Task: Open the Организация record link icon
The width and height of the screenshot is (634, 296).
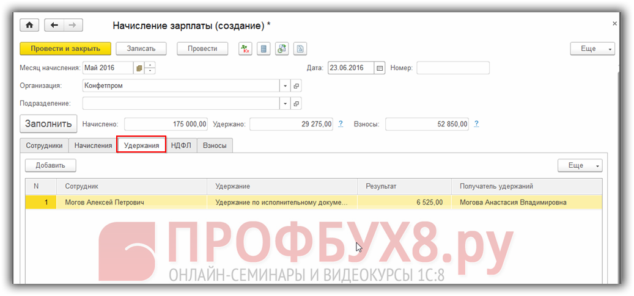Action: click(297, 86)
